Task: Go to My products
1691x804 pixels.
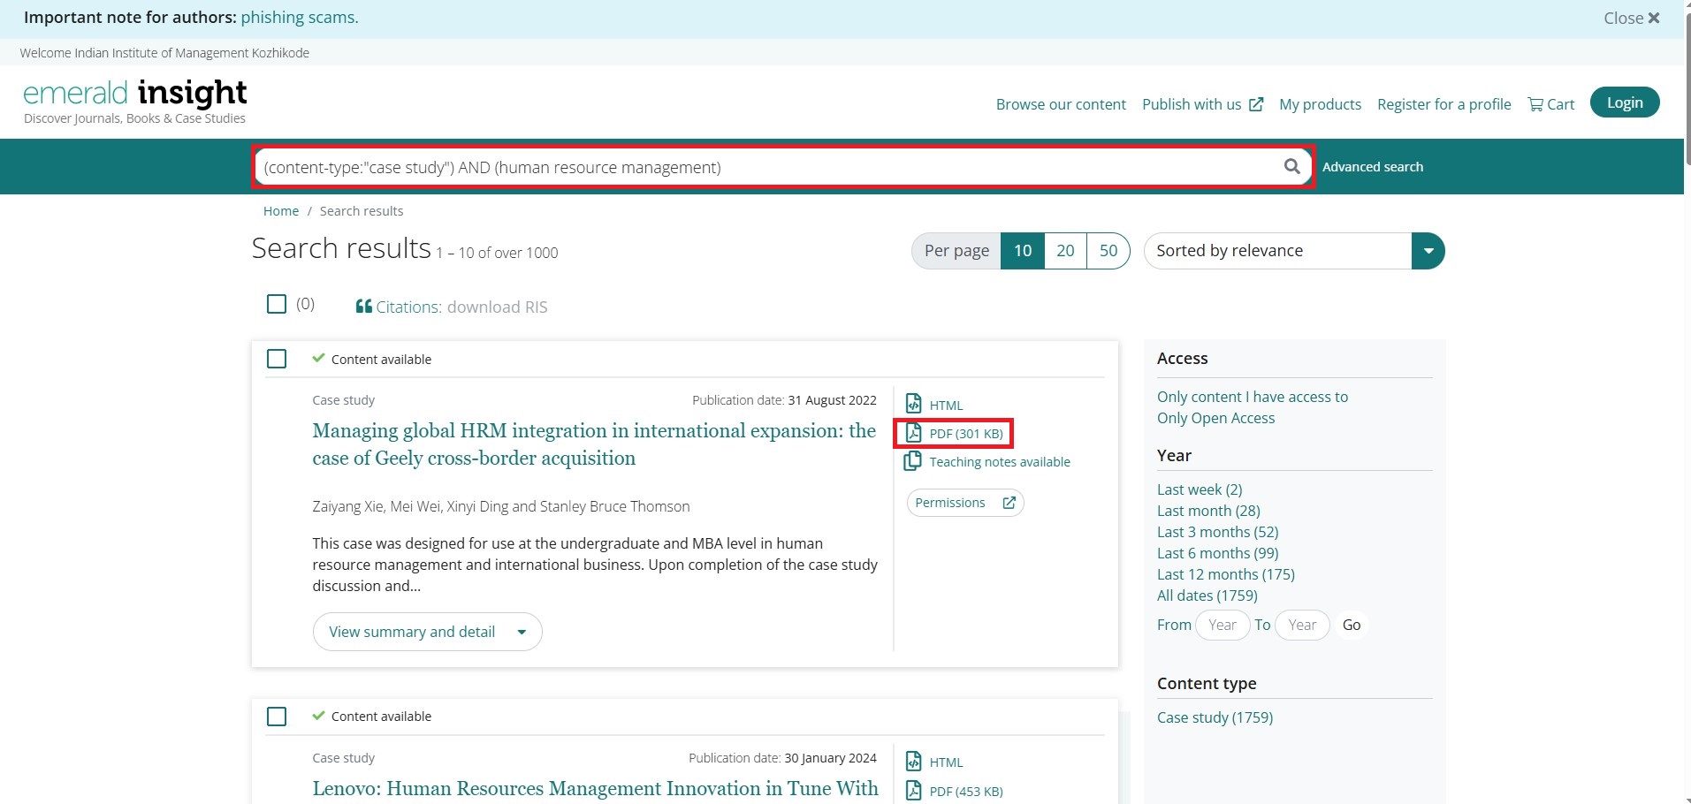Action: pyautogui.click(x=1320, y=104)
